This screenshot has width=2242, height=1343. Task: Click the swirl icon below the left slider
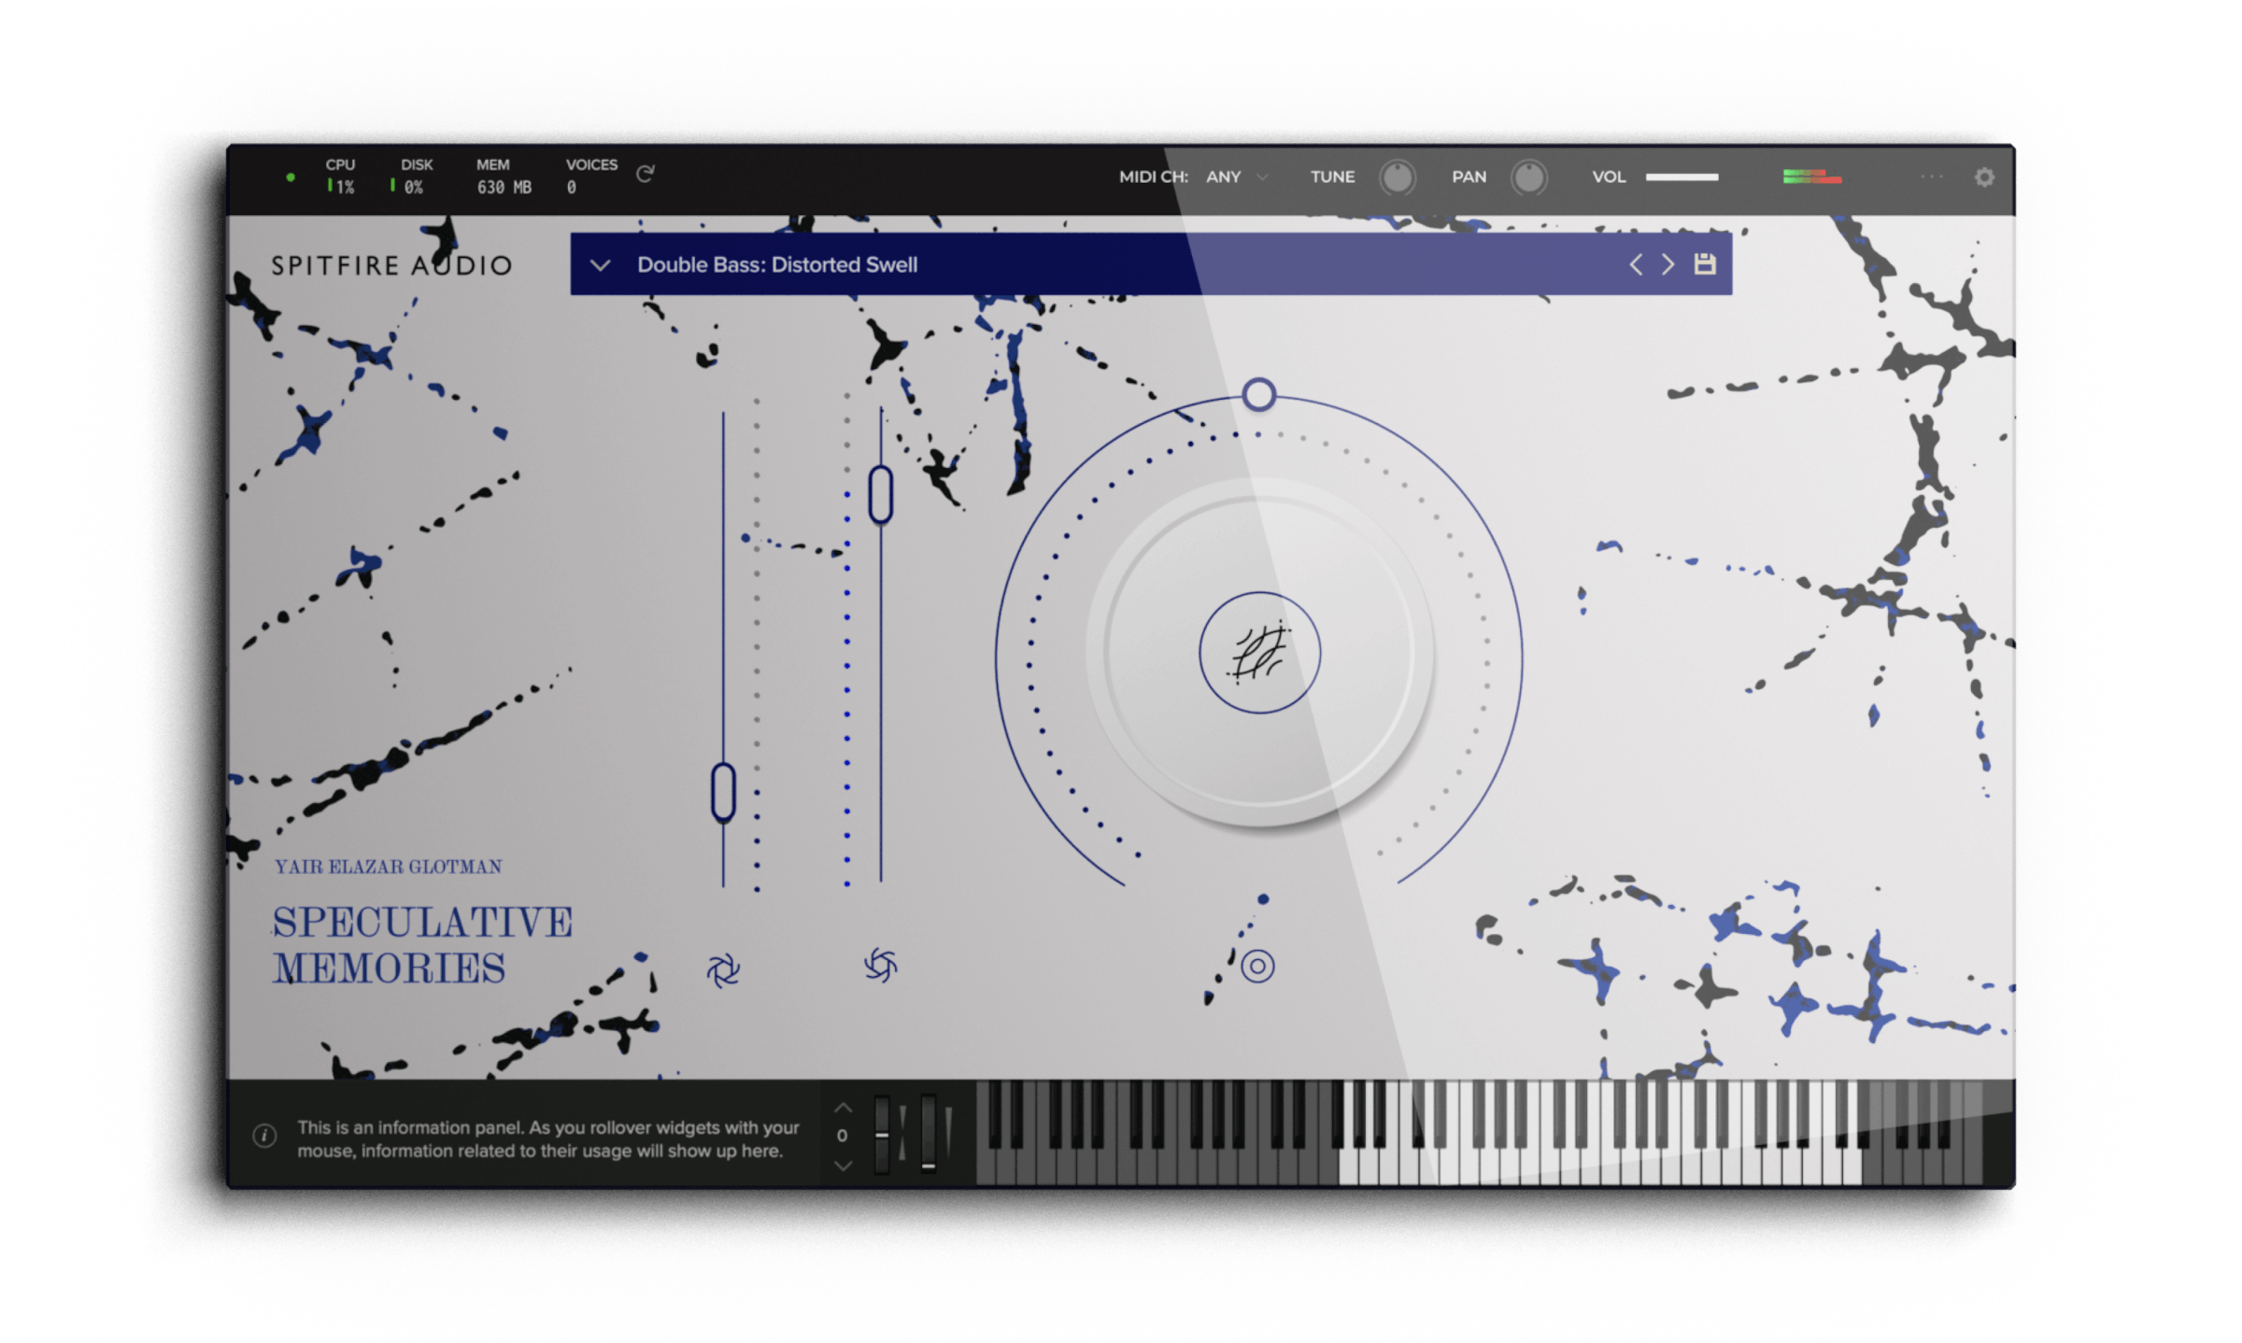[724, 970]
